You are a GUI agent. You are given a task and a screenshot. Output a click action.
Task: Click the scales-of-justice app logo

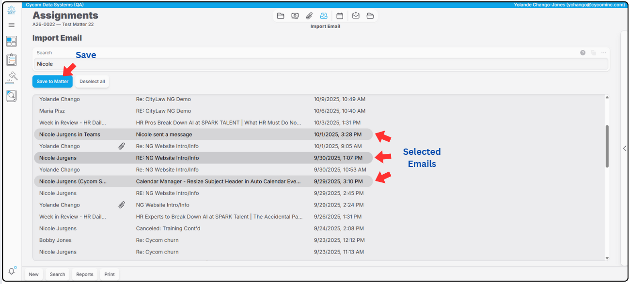(12, 10)
